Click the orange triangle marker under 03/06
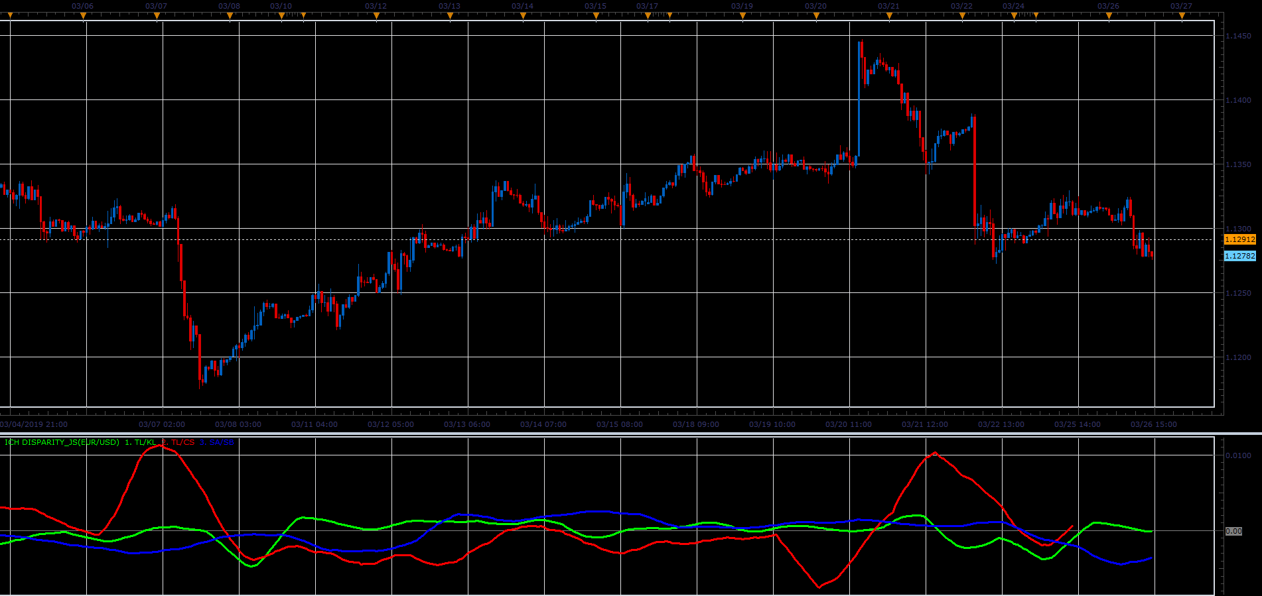Image resolution: width=1262 pixels, height=596 pixels. 83,16
